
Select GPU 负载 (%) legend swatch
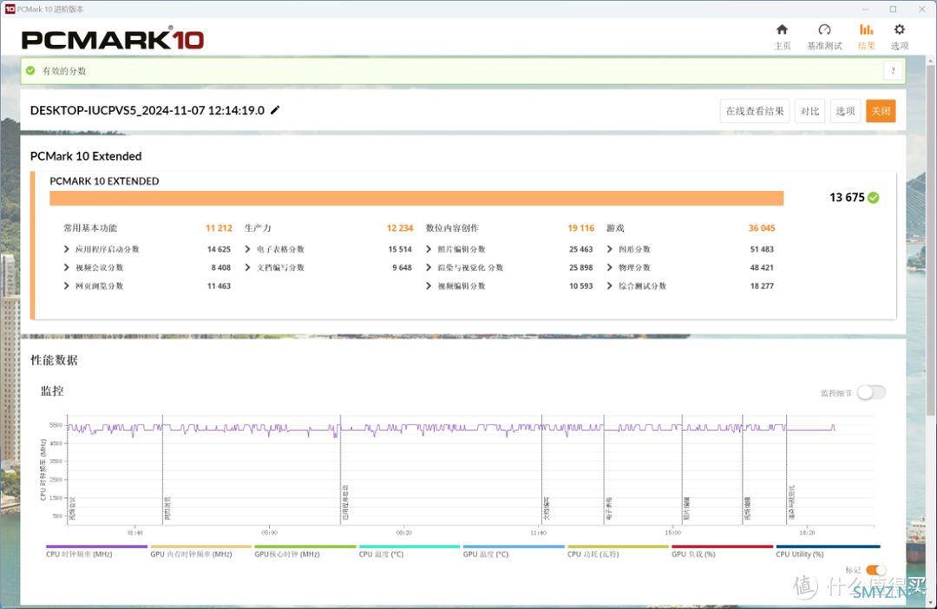tap(723, 547)
